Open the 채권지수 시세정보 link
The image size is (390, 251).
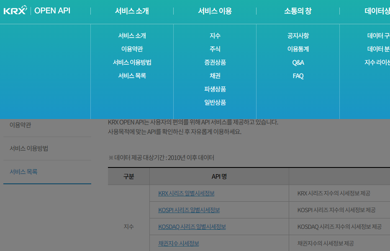click(x=179, y=243)
